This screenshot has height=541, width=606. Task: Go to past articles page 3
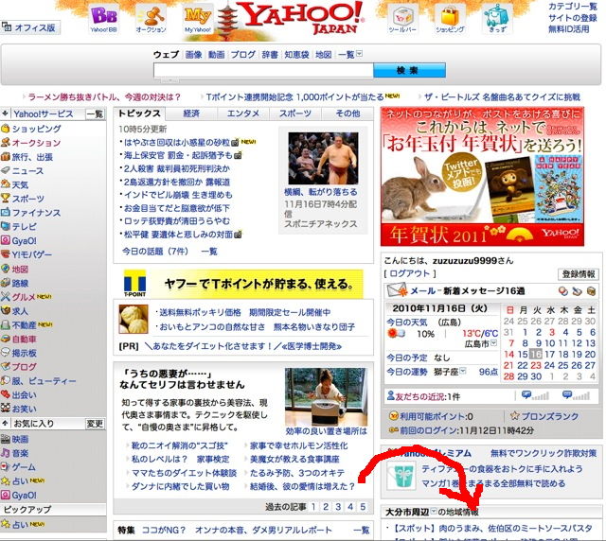(338, 507)
